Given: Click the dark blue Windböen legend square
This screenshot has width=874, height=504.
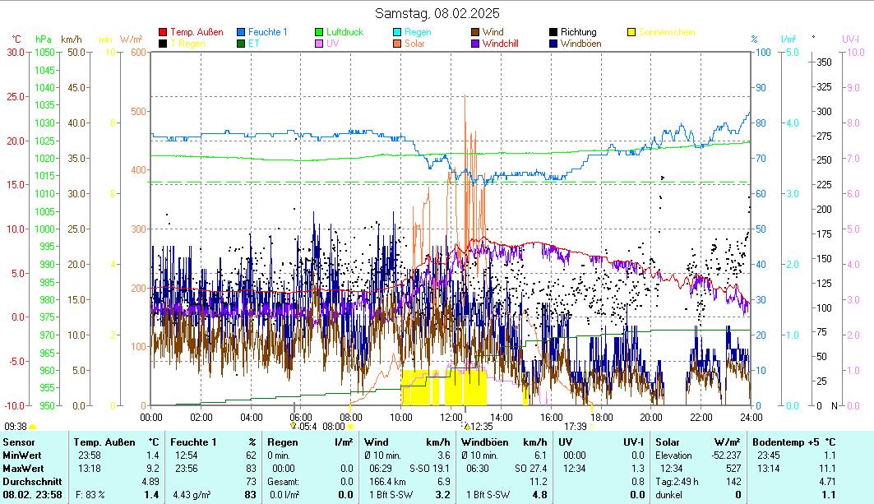Looking at the screenshot, I should (553, 44).
